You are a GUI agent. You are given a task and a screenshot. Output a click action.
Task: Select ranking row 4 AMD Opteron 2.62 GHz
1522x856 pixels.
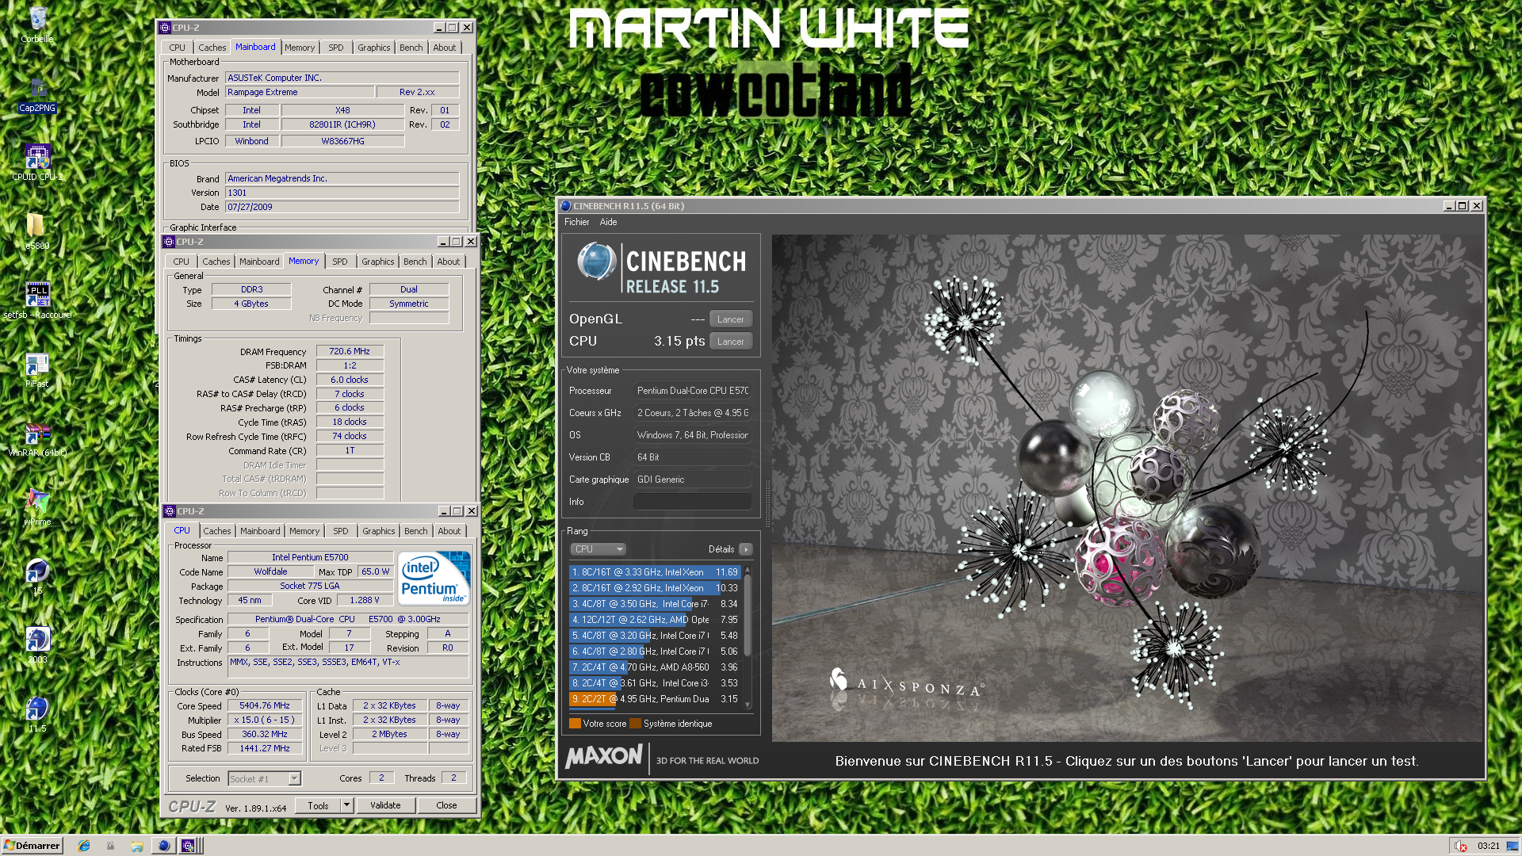click(x=655, y=620)
